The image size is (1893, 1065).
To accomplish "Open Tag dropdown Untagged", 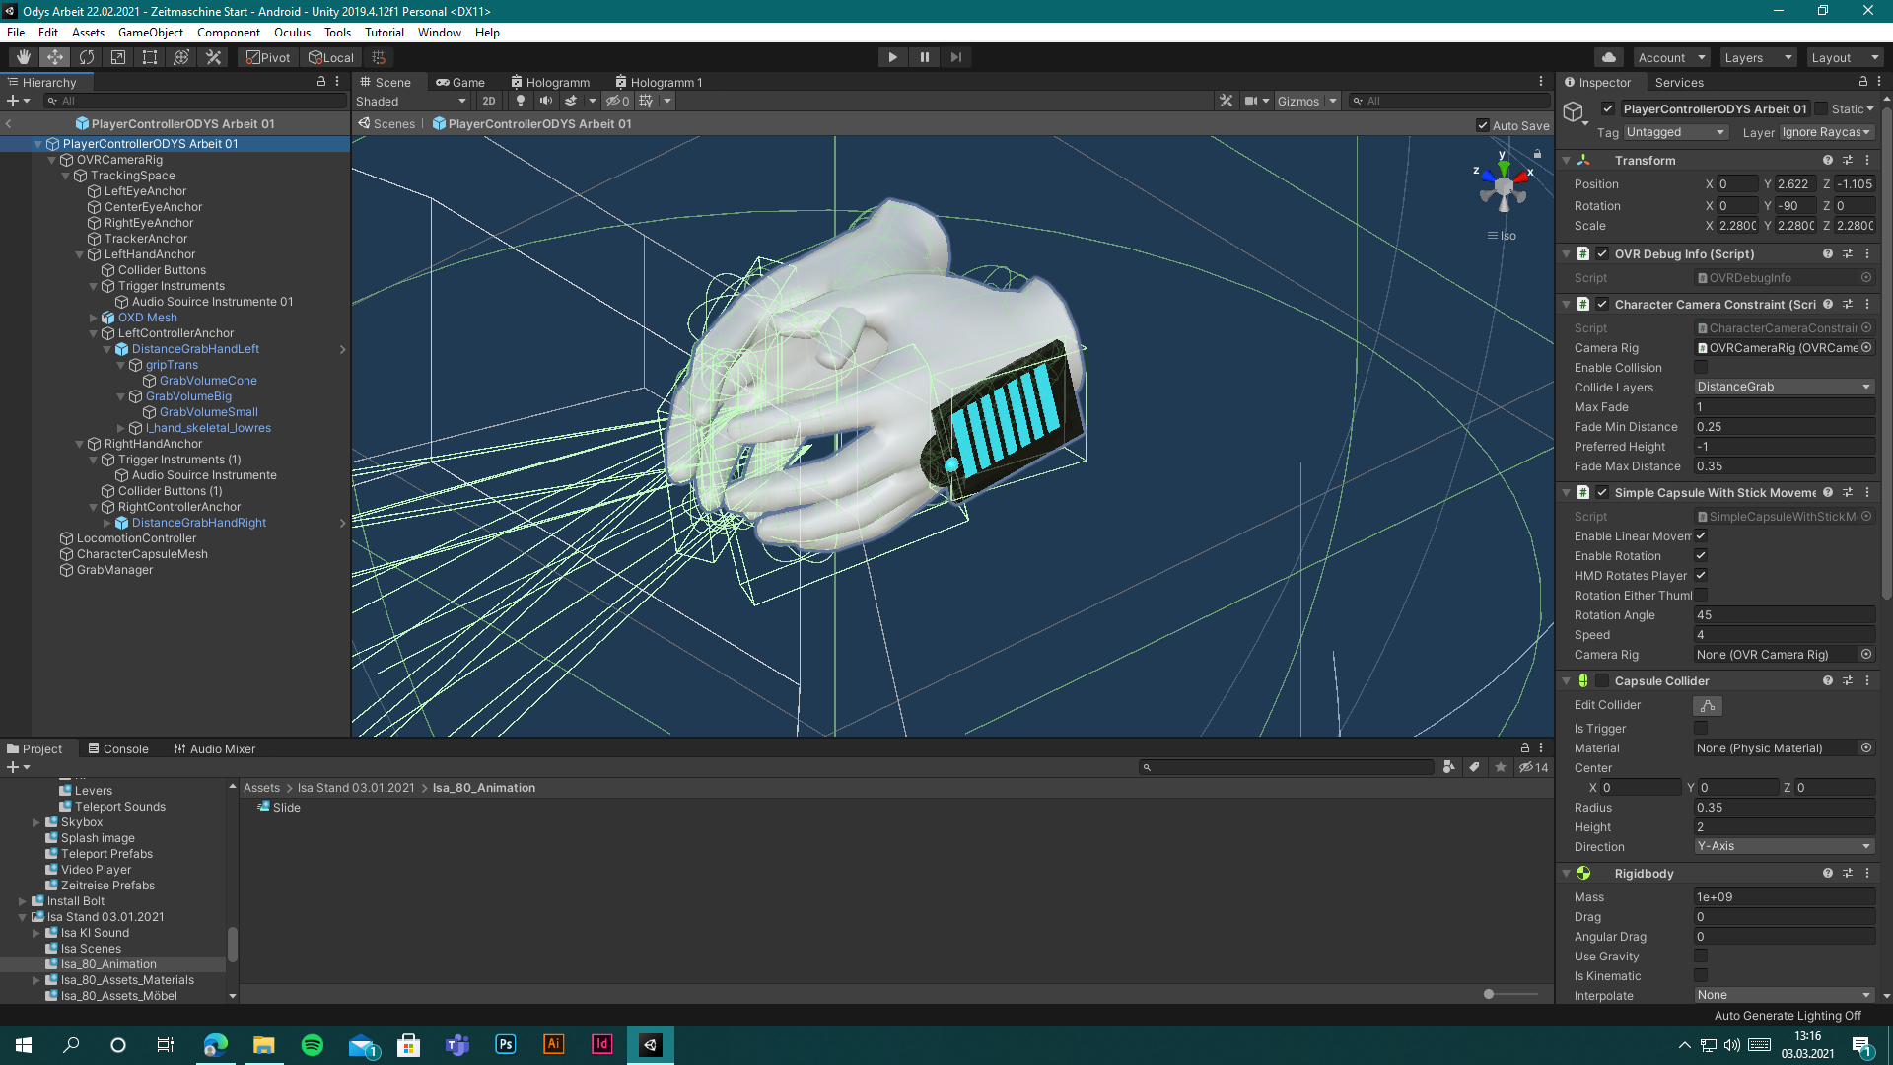I will [1675, 132].
